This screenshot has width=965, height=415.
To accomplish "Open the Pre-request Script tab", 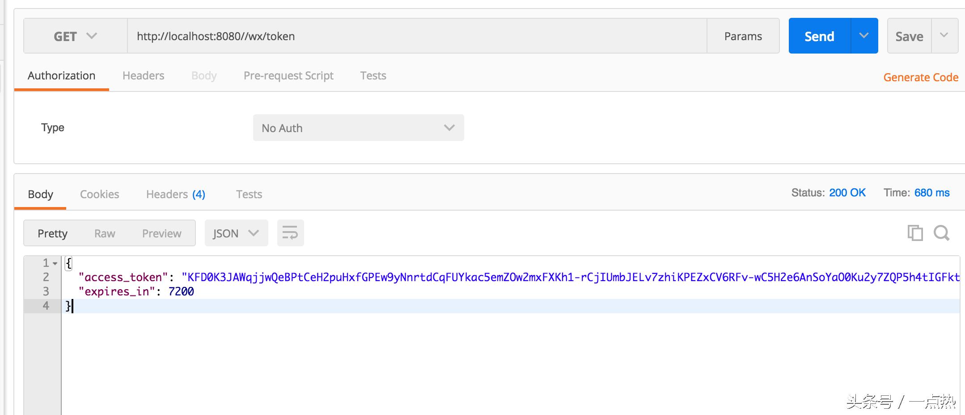I will (x=288, y=76).
